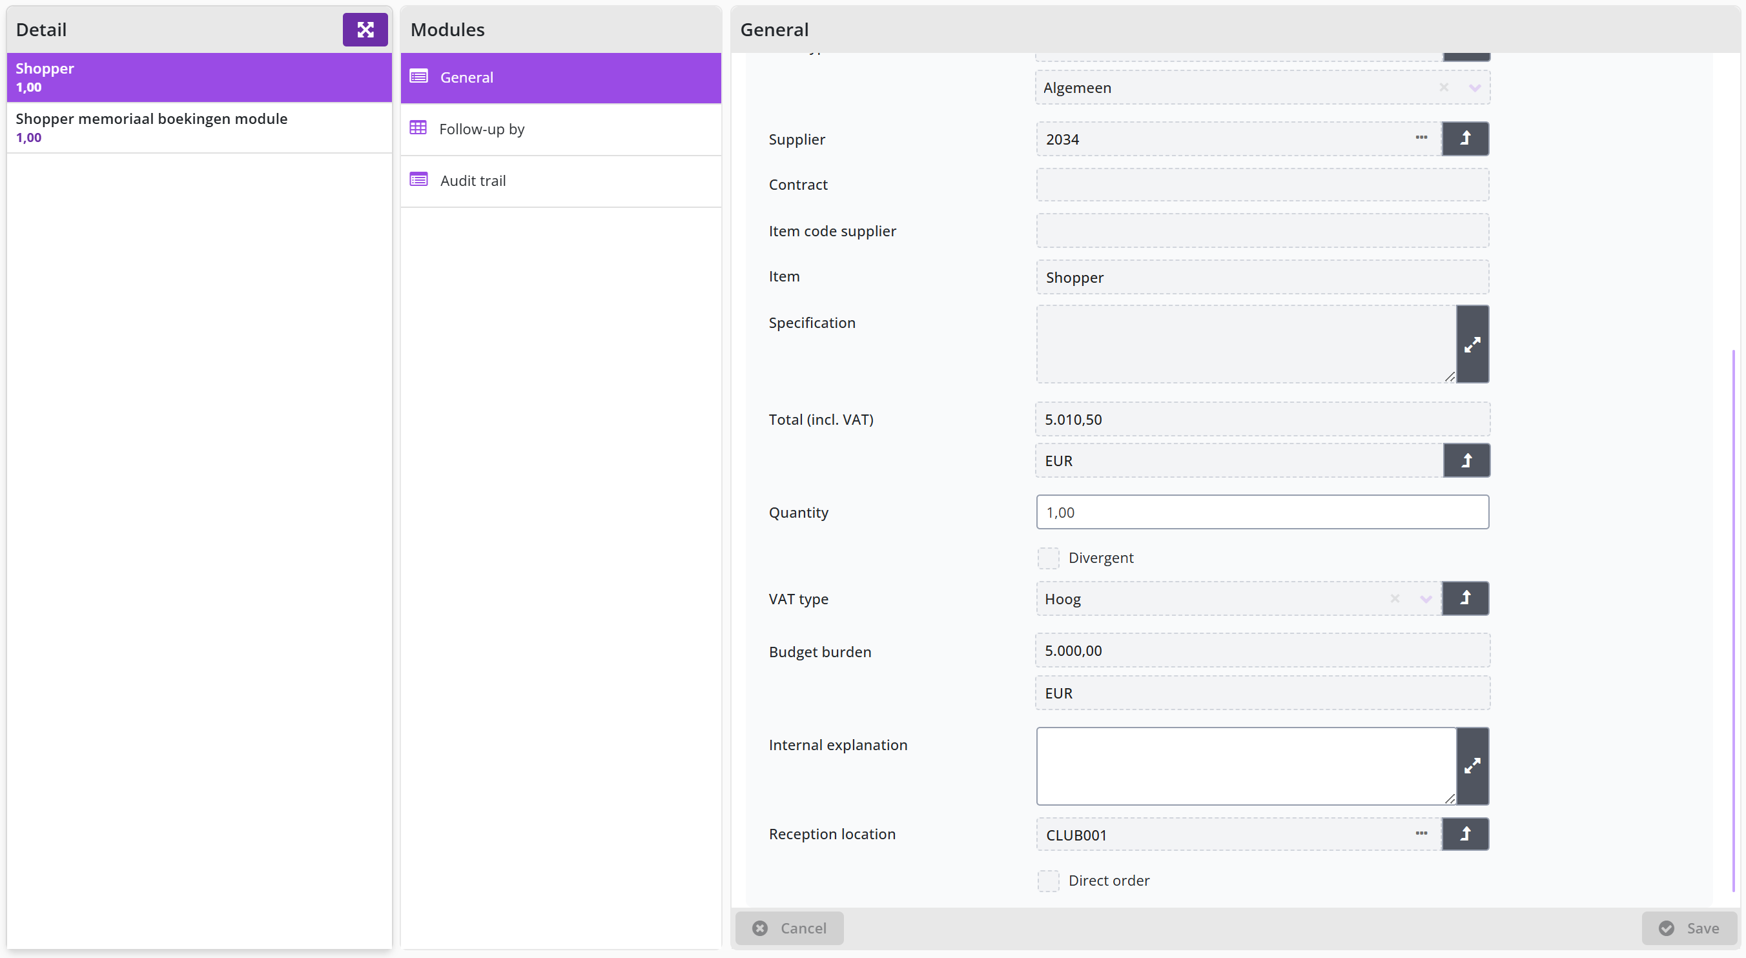Click into the Internal explanation text box
This screenshot has width=1746, height=958.
pos(1246,766)
